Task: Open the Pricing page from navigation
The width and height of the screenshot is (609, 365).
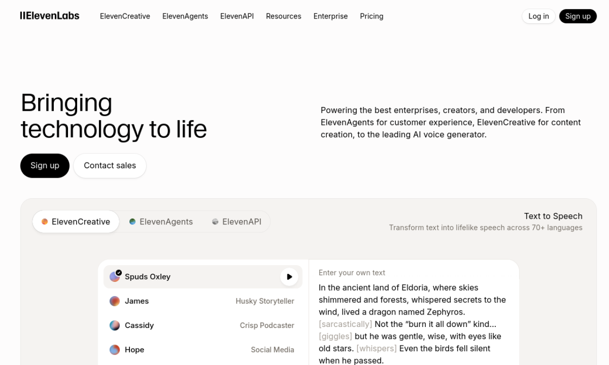Action: 371,16
